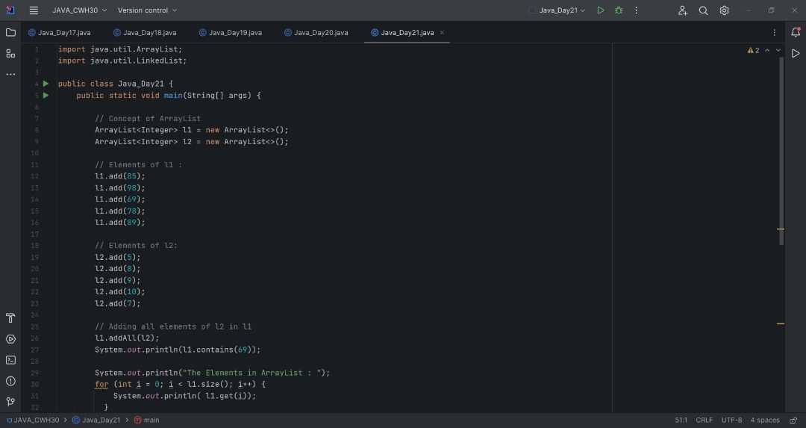Click 51:1 caret position indicator

click(681, 421)
